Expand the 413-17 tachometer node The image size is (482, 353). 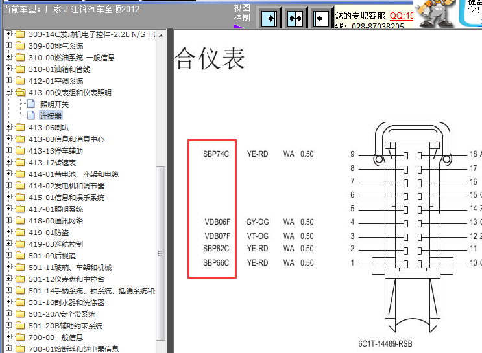pyautogui.click(x=8, y=162)
